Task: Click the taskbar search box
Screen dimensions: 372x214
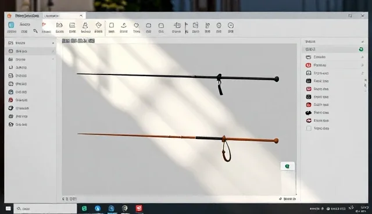Action: [x=45, y=209]
